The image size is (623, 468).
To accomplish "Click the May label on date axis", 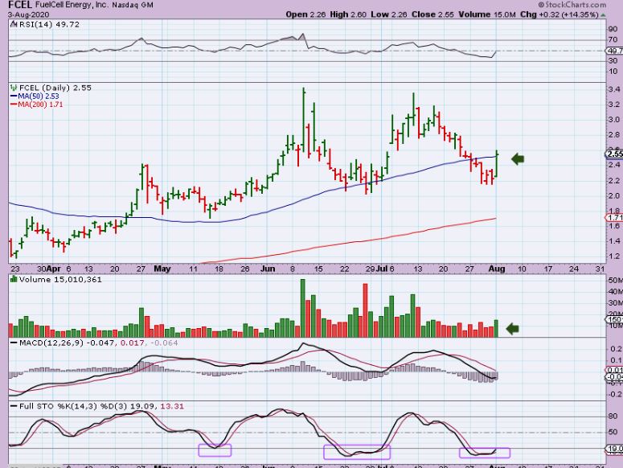I will coord(163,269).
